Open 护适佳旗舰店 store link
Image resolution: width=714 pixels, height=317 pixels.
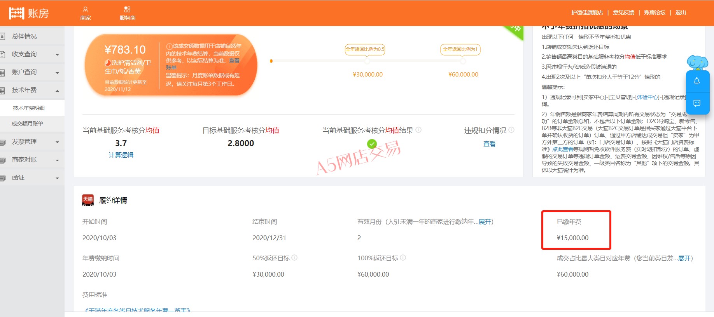coord(587,12)
